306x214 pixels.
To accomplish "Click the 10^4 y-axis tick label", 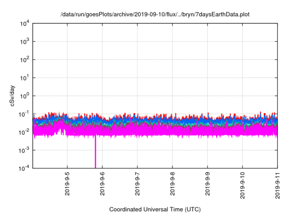I will (24, 24).
